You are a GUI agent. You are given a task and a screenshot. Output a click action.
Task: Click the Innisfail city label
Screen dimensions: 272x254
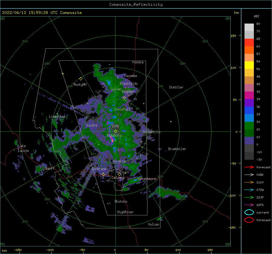pyautogui.click(x=122, y=109)
